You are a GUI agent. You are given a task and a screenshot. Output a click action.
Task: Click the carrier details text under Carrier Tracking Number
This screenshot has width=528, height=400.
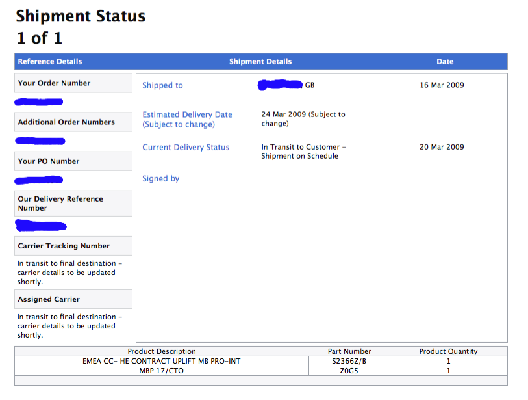pos(69,273)
